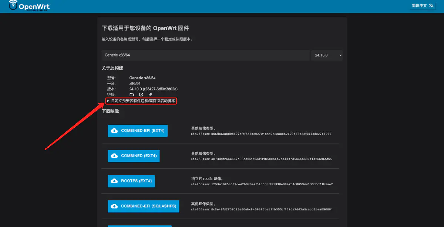Download the ROOTFS (EXT4) image
The width and height of the screenshot is (444, 227).
point(131,181)
